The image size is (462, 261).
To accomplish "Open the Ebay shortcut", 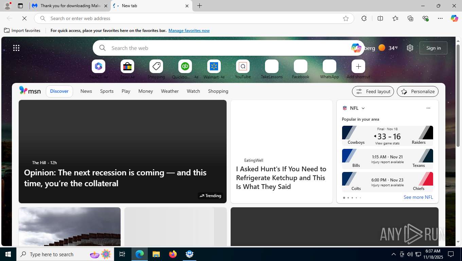I will (x=127, y=69).
